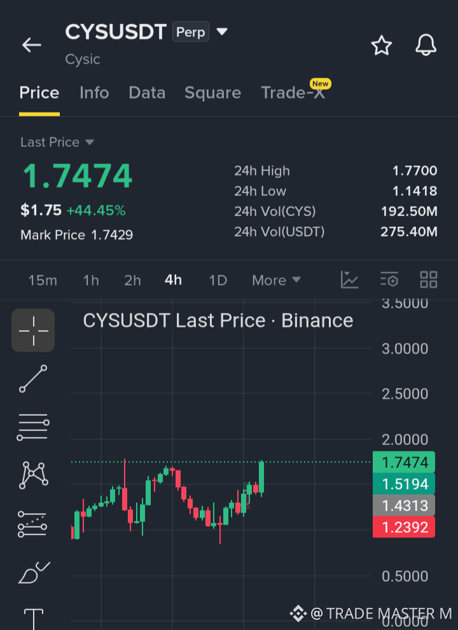
Task: Click the chart title CYSUSDT Last Price · Binance
Action: 218,320
